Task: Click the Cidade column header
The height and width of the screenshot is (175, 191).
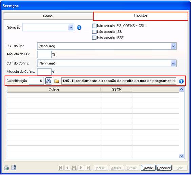Action: (x=54, y=89)
